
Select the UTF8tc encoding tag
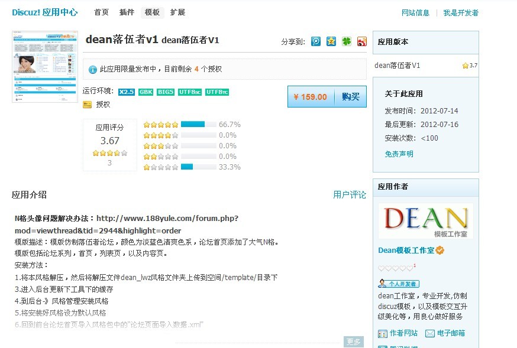coord(217,92)
